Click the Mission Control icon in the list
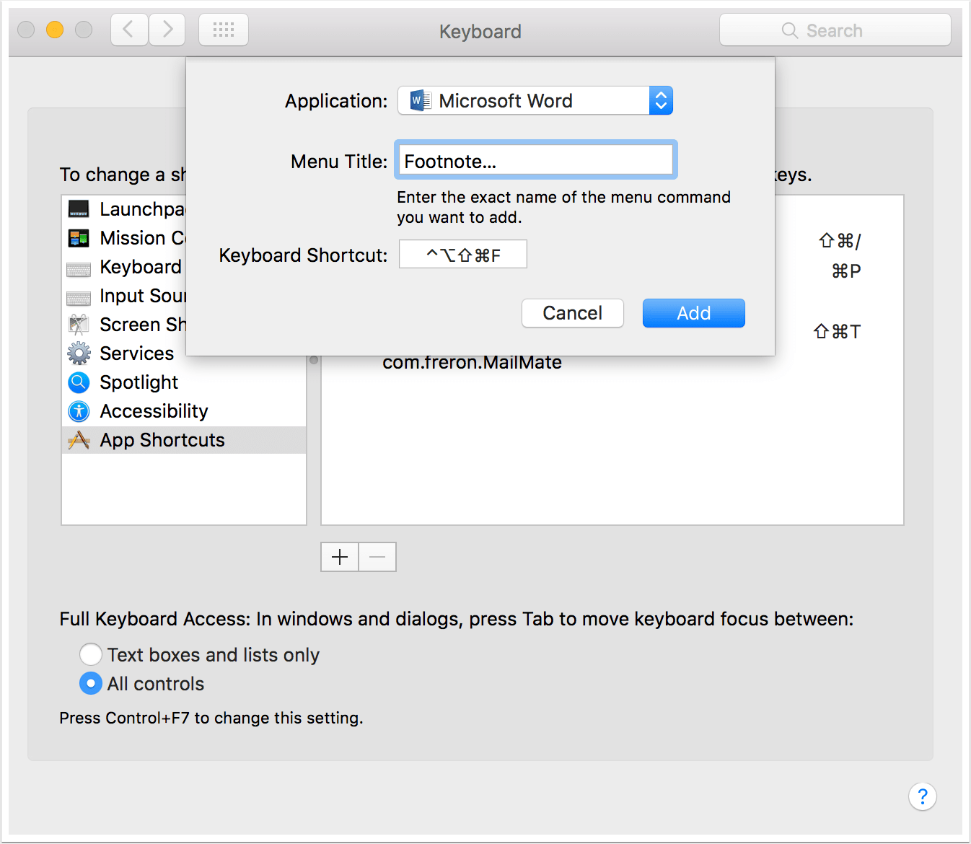Image resolution: width=971 pixels, height=844 pixels. point(79,238)
